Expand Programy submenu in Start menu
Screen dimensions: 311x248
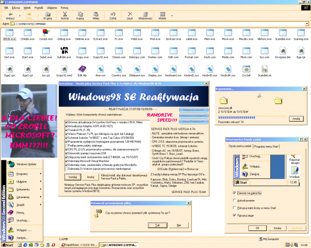pos(24,174)
